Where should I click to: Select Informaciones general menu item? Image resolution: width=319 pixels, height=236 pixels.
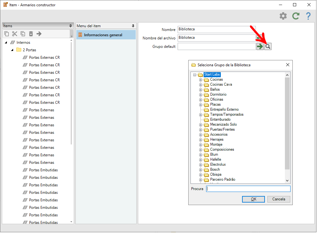tap(106, 35)
